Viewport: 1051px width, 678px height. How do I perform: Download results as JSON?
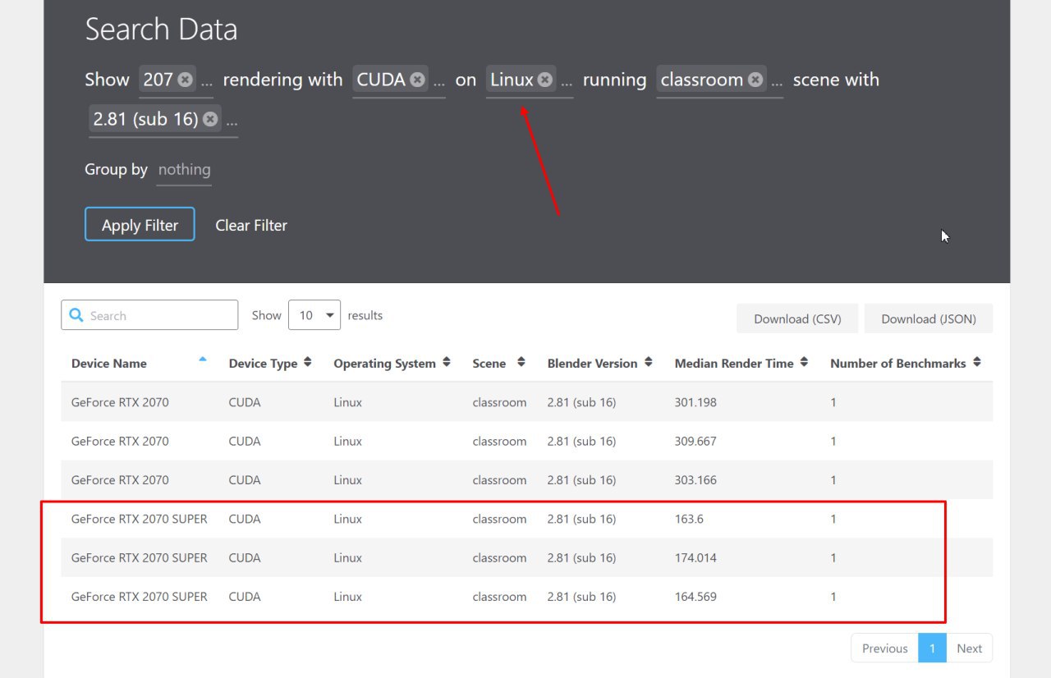(929, 318)
